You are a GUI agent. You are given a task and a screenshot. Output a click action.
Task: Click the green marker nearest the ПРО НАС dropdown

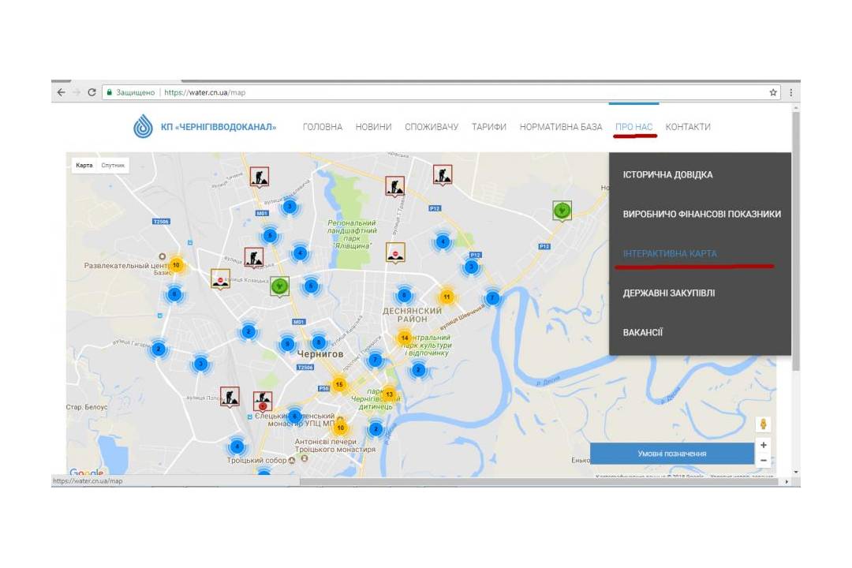coord(562,211)
